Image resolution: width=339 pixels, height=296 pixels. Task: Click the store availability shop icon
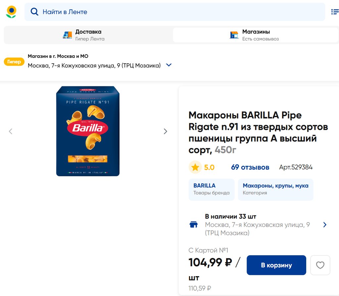coord(193,225)
